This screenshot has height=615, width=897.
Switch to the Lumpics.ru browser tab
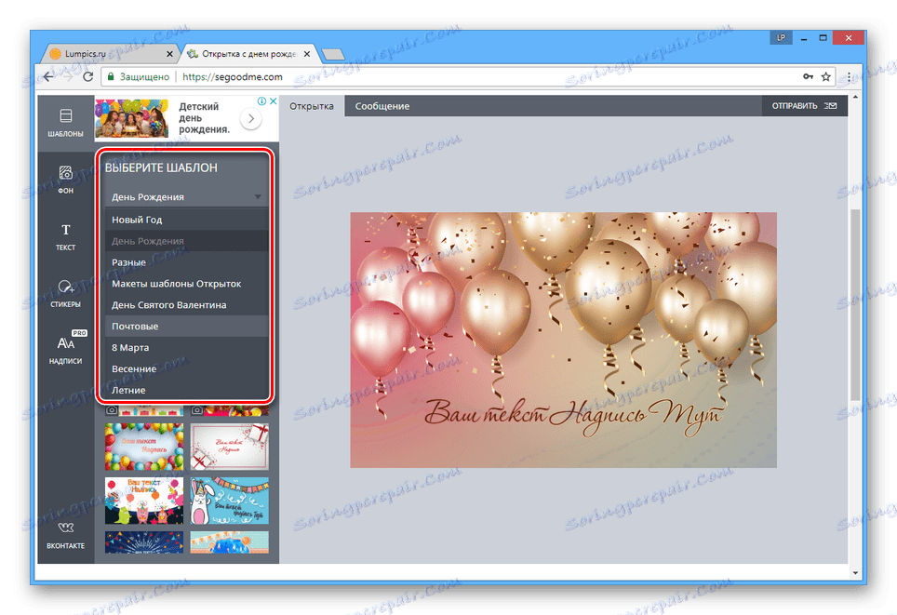click(x=111, y=54)
